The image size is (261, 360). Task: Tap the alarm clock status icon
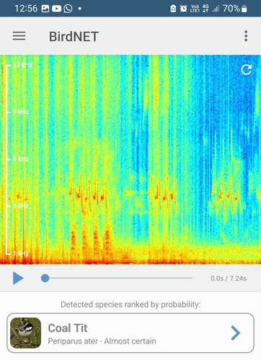tap(183, 9)
